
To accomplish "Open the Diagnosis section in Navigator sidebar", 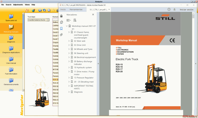I will (11, 38).
